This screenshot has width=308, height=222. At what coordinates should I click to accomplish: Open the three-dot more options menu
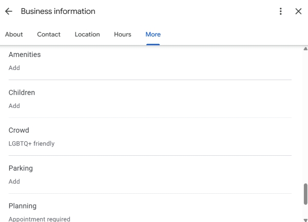click(281, 11)
